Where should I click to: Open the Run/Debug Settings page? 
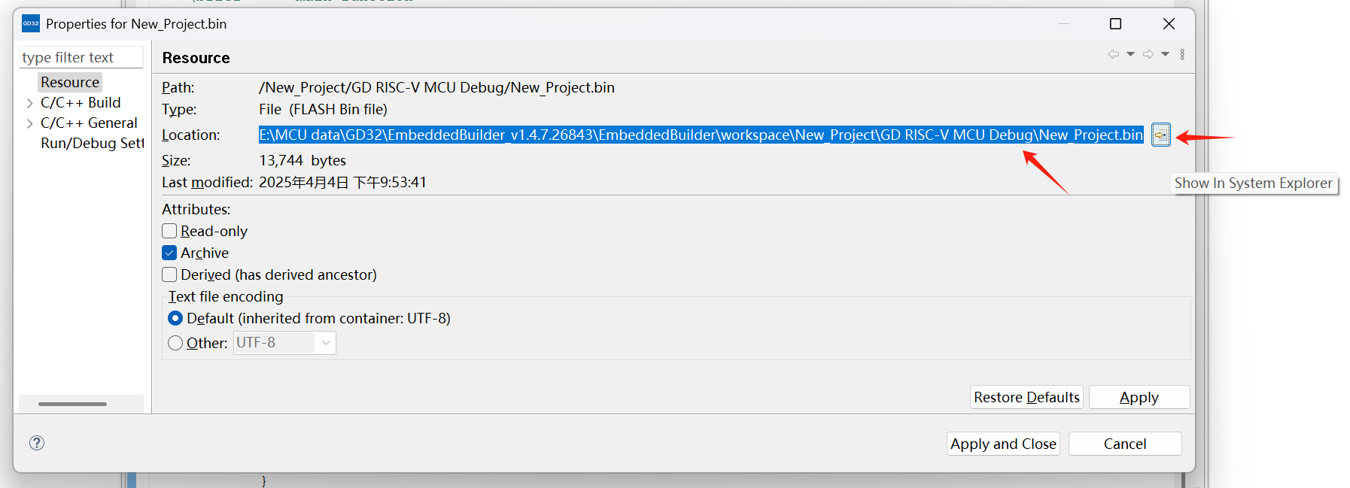[92, 144]
